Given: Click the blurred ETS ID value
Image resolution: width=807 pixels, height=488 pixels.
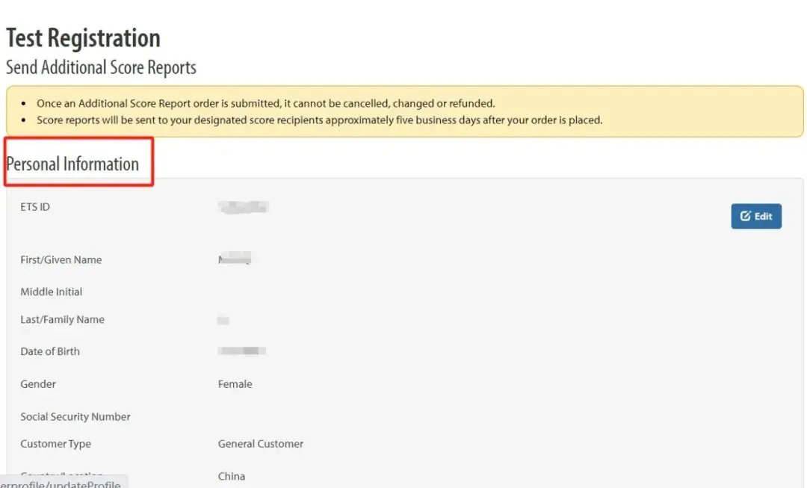Looking at the screenshot, I should click(244, 207).
